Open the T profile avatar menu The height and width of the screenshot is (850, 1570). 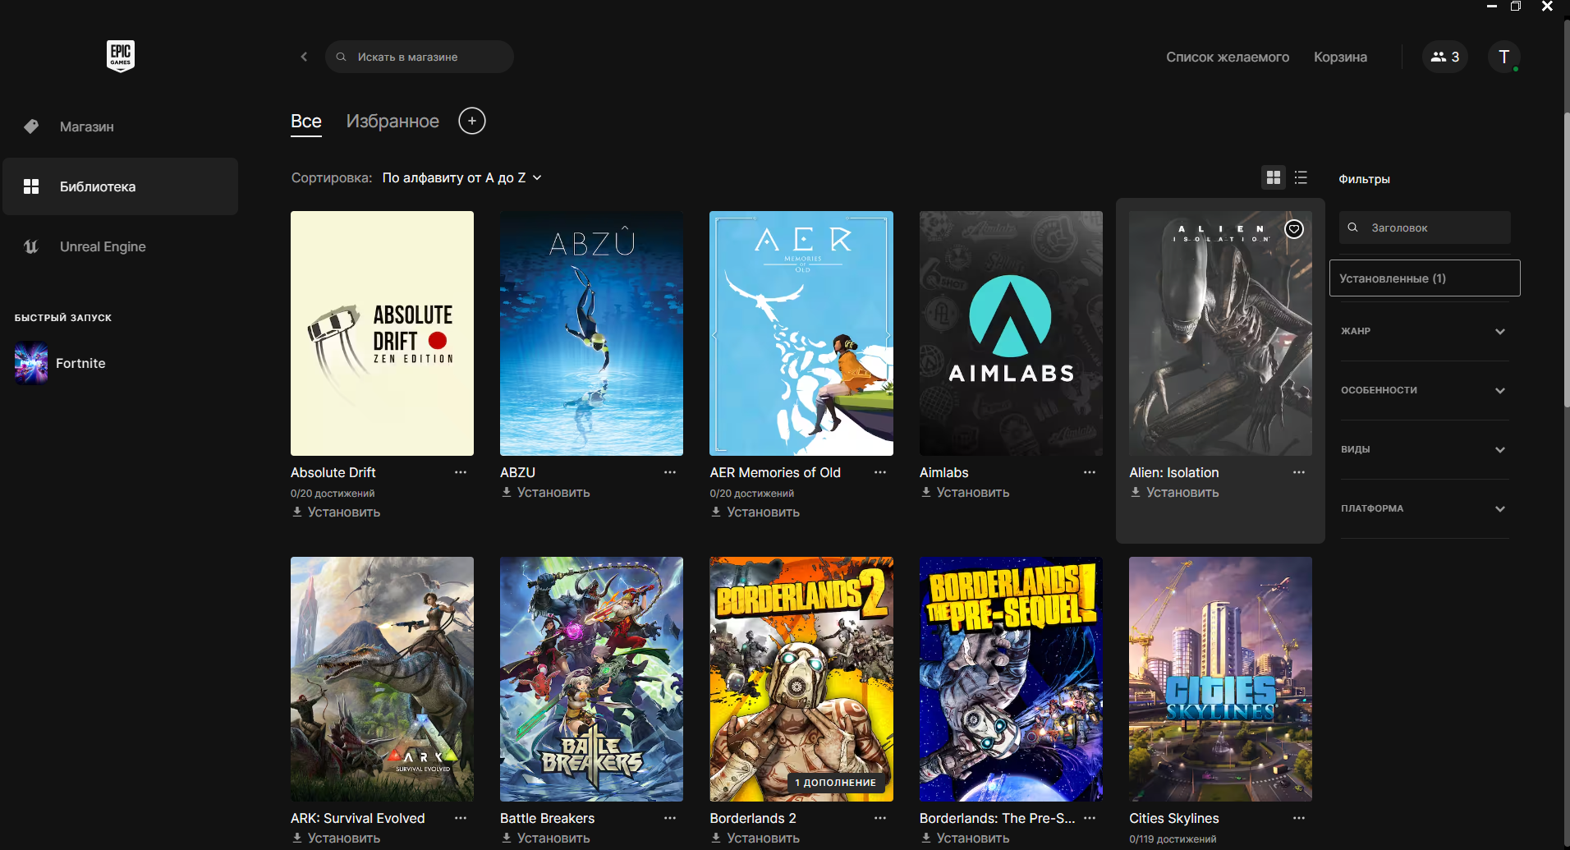coord(1503,57)
